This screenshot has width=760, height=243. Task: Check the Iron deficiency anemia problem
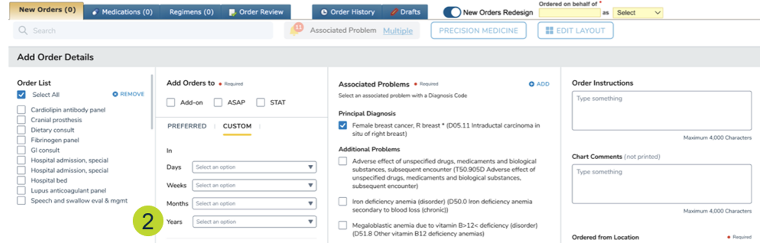click(x=343, y=202)
